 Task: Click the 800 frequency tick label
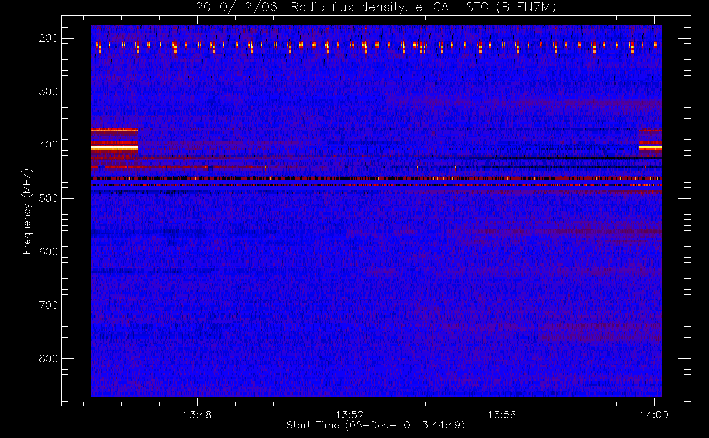pyautogui.click(x=49, y=359)
